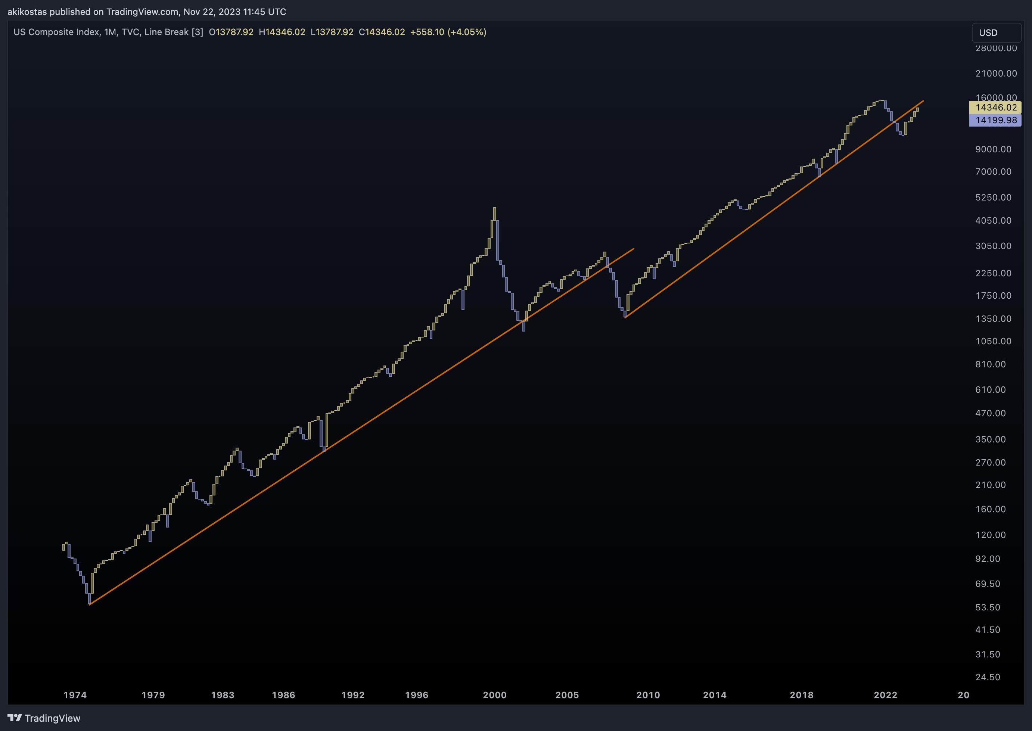Click the US Composite Index title

coord(56,32)
